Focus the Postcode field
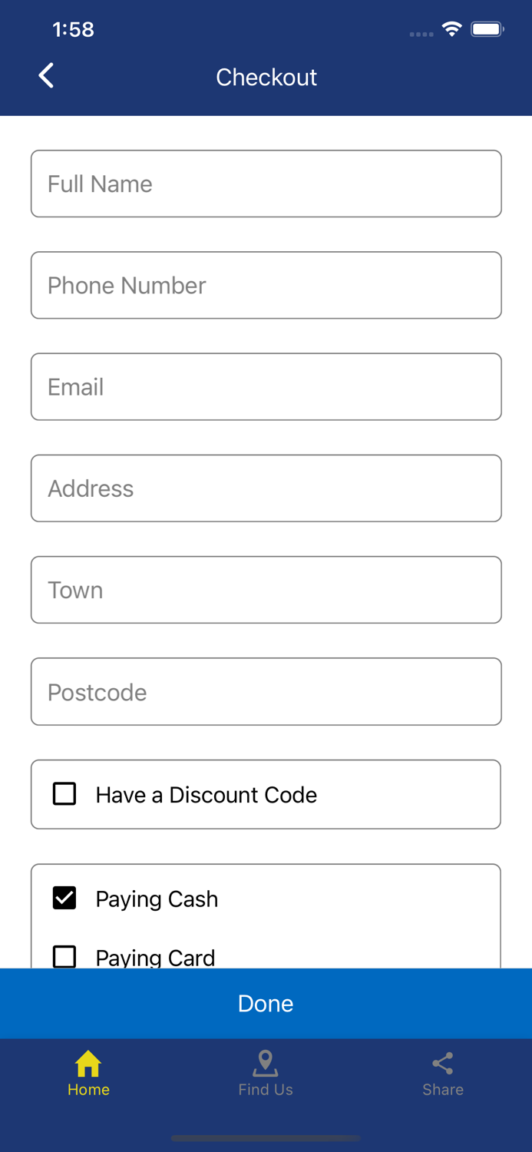This screenshot has height=1152, width=532. point(266,692)
